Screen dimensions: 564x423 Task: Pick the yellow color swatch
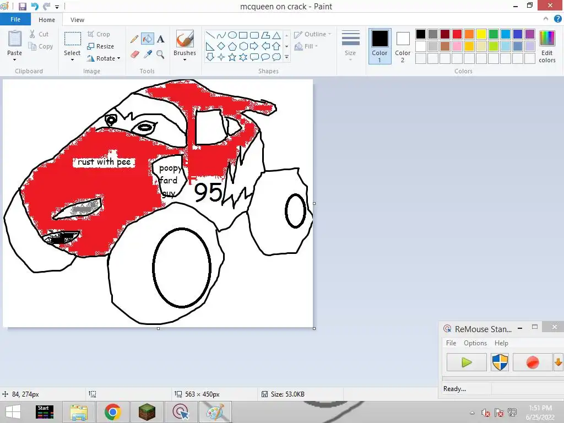click(x=481, y=34)
